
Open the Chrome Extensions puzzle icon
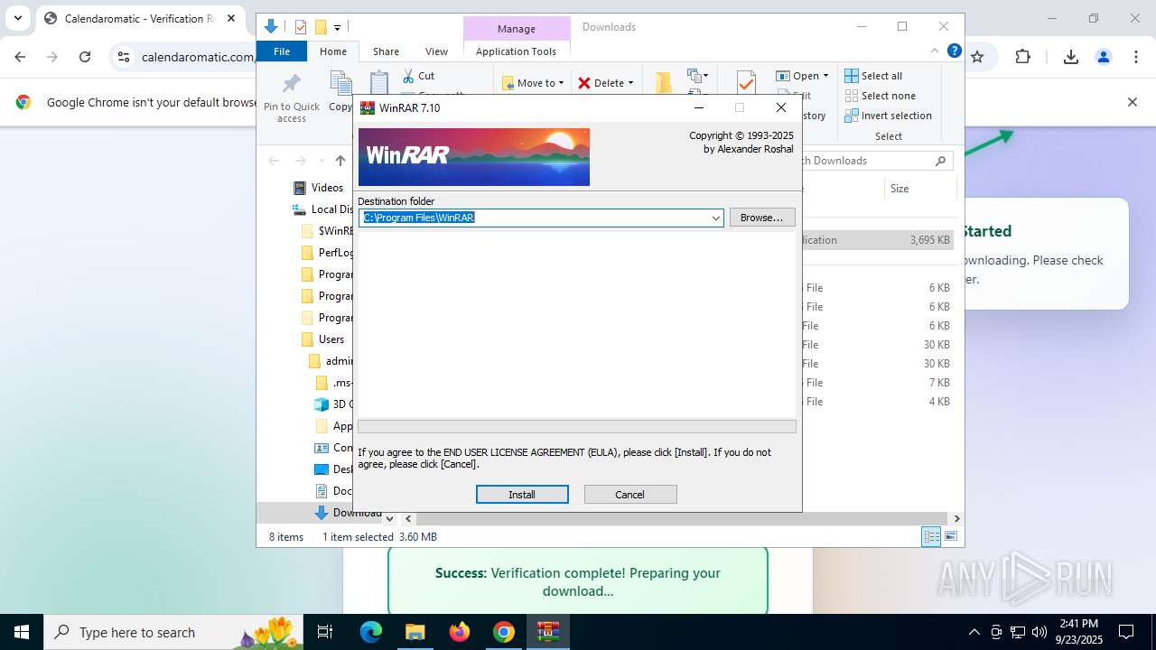(1022, 57)
